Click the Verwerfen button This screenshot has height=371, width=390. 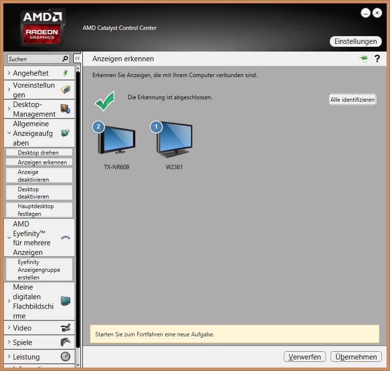(305, 357)
